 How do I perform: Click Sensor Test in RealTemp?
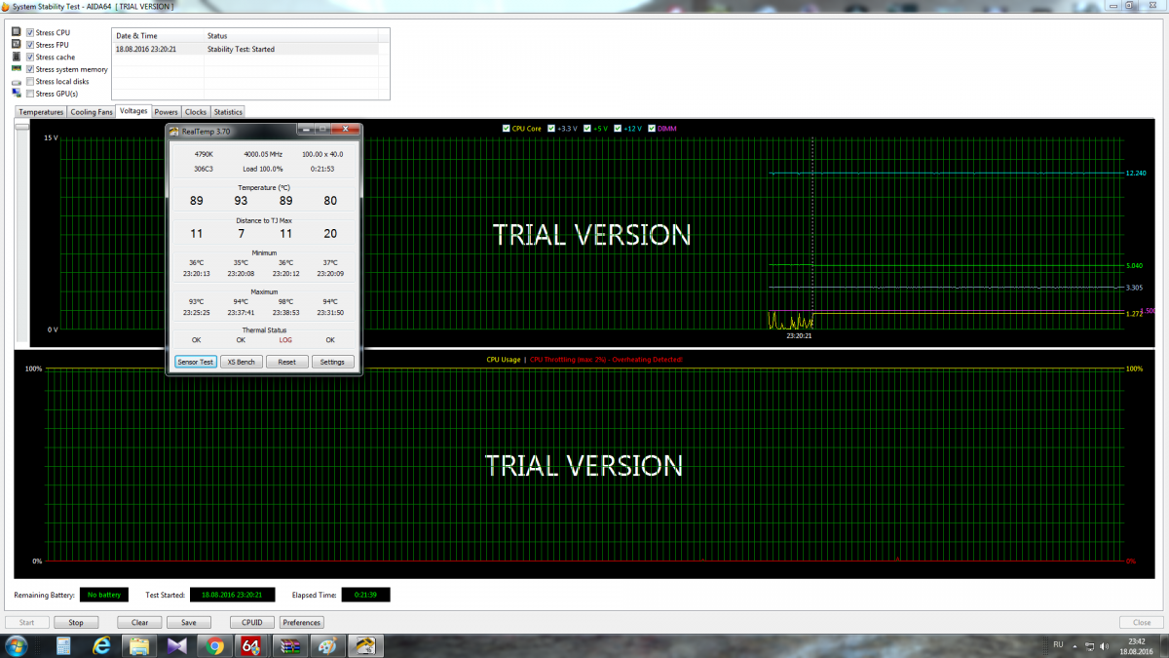click(x=195, y=362)
